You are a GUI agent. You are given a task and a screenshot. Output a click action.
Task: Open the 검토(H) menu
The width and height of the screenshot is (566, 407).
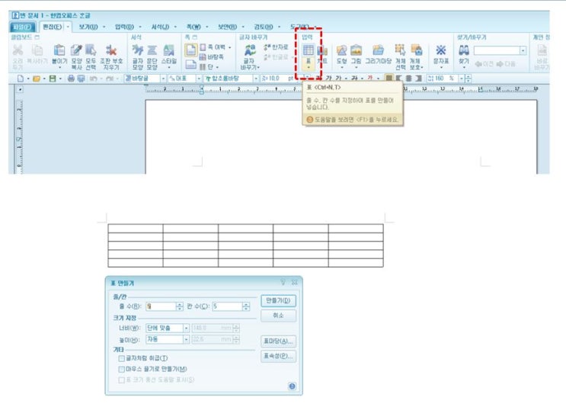click(264, 27)
